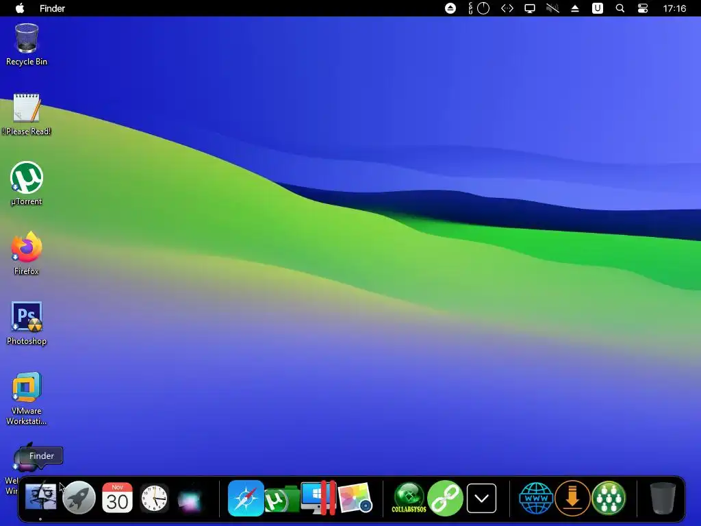Image resolution: width=701 pixels, height=526 pixels.
Task: Open Control Center toggles icon
Action: tap(643, 8)
